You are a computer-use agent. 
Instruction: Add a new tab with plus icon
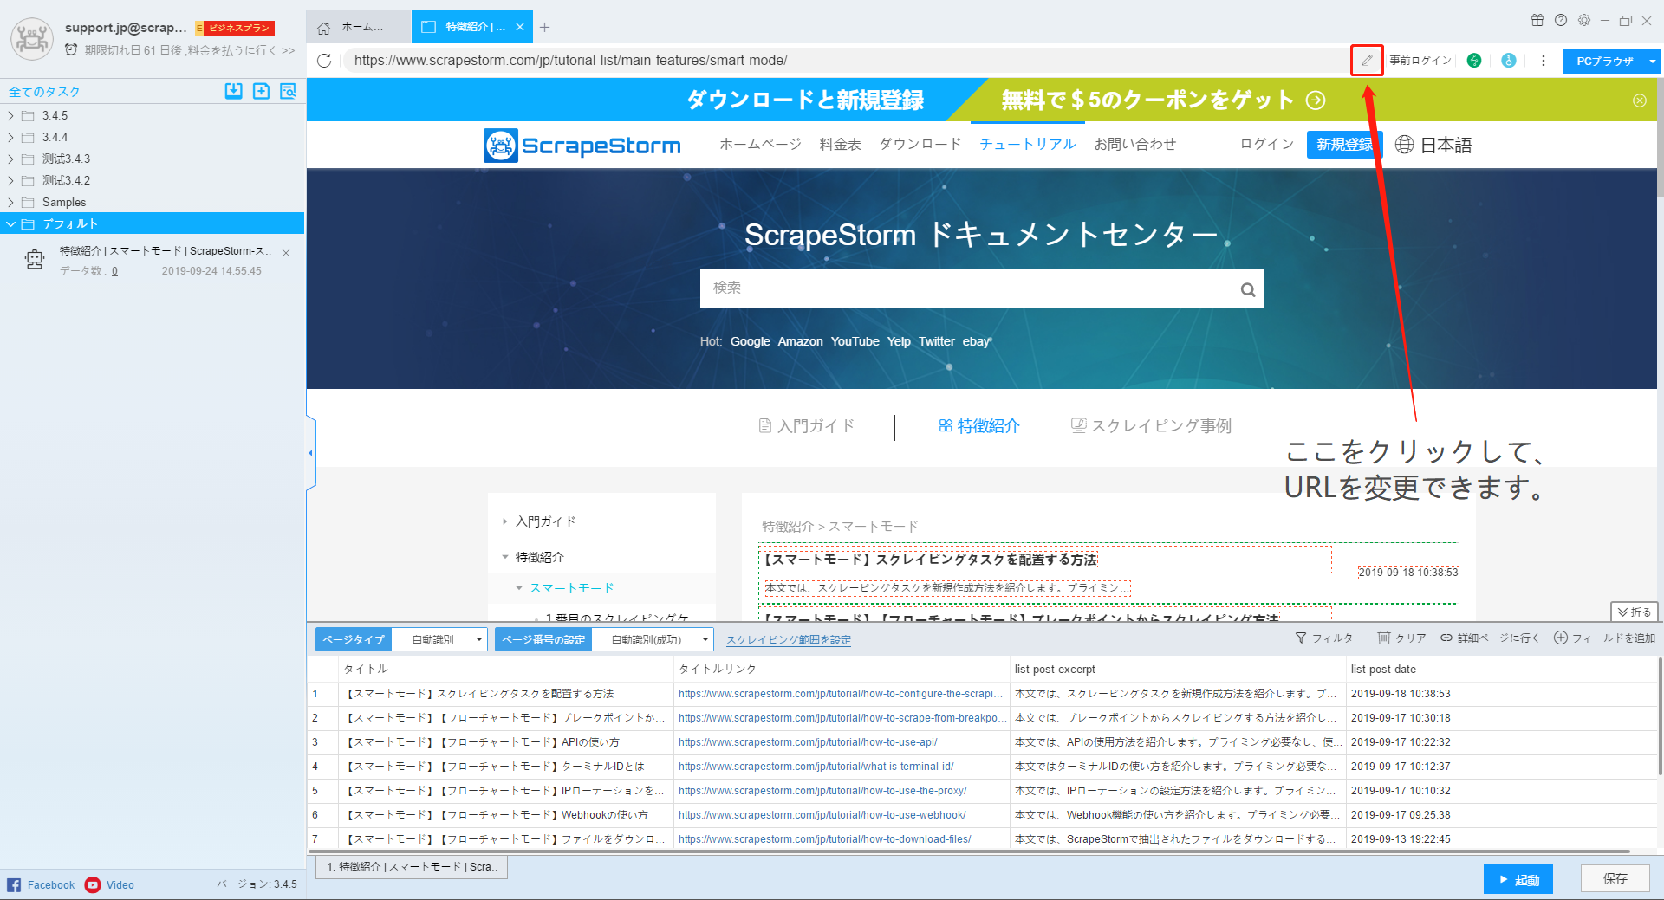pyautogui.click(x=544, y=27)
